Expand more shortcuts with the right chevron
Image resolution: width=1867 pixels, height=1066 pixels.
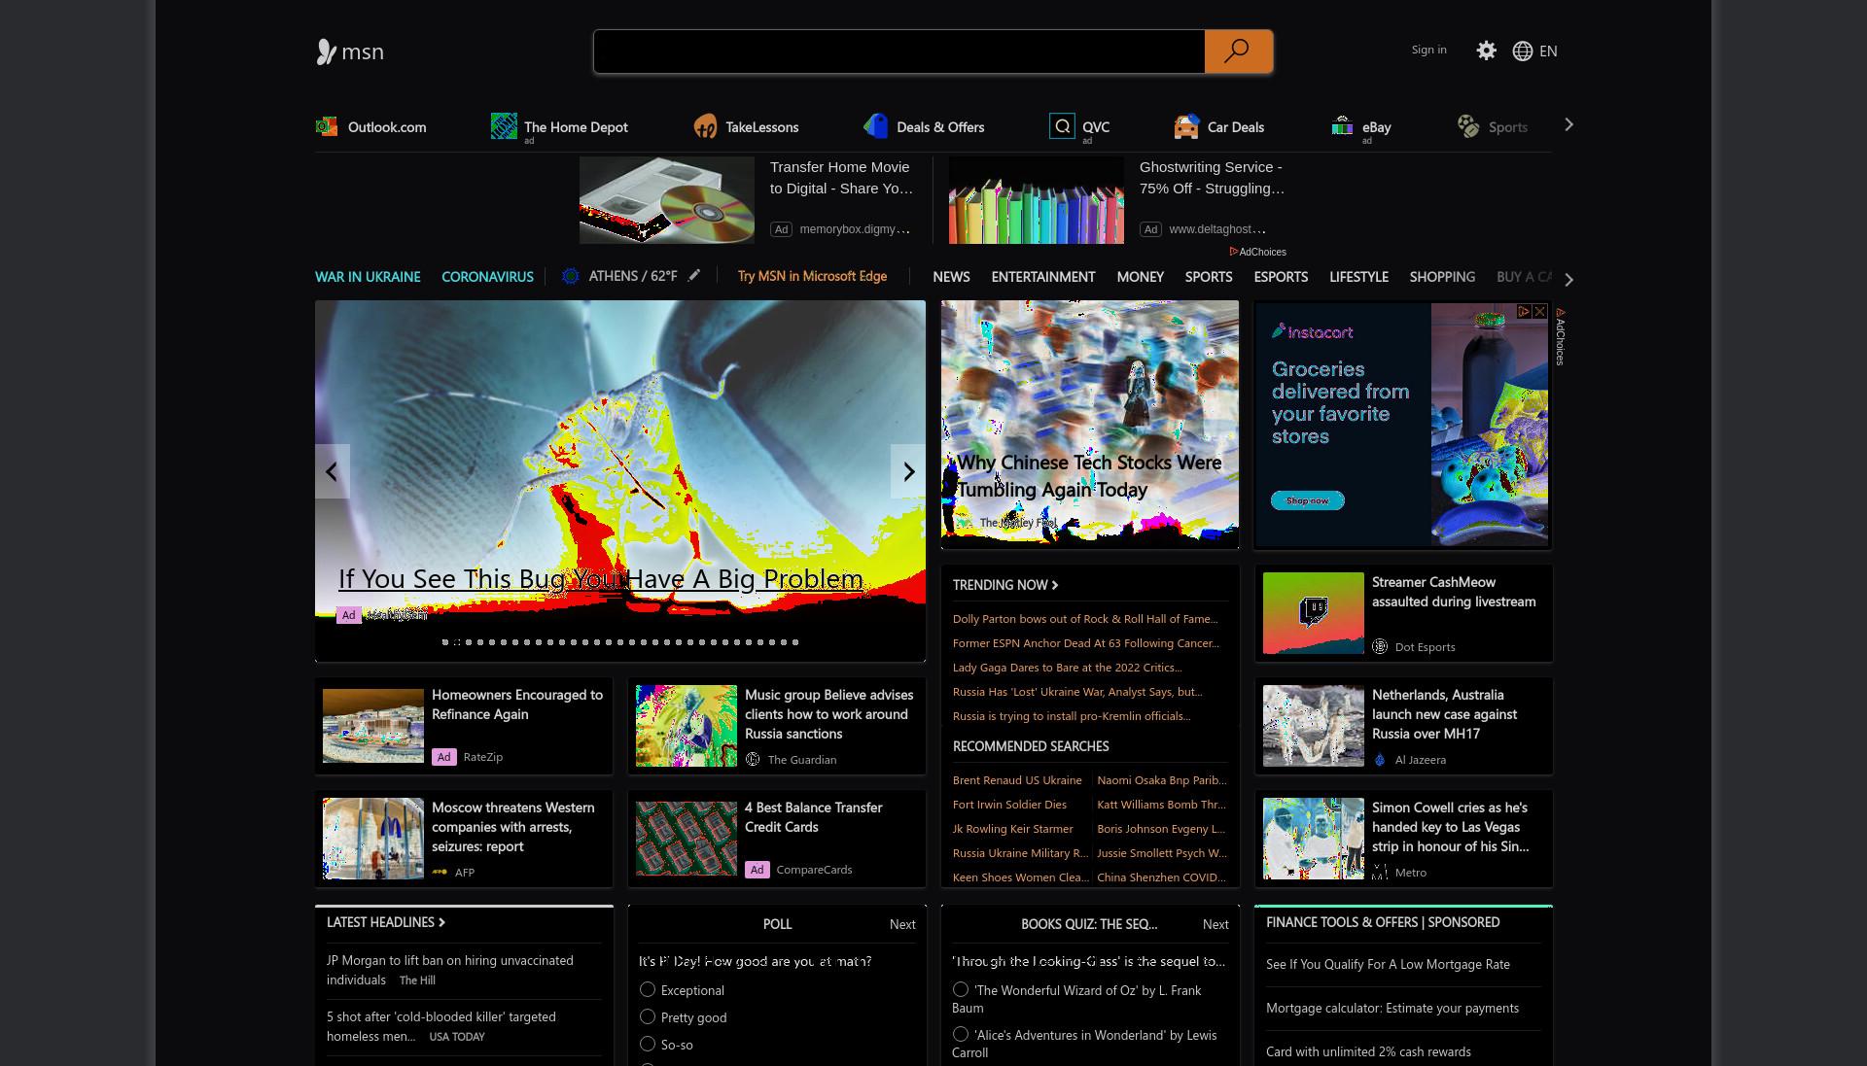1568,125
